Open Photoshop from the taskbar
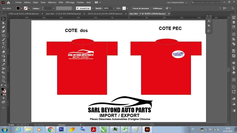The height and width of the screenshot is (133, 237). (x=61, y=129)
